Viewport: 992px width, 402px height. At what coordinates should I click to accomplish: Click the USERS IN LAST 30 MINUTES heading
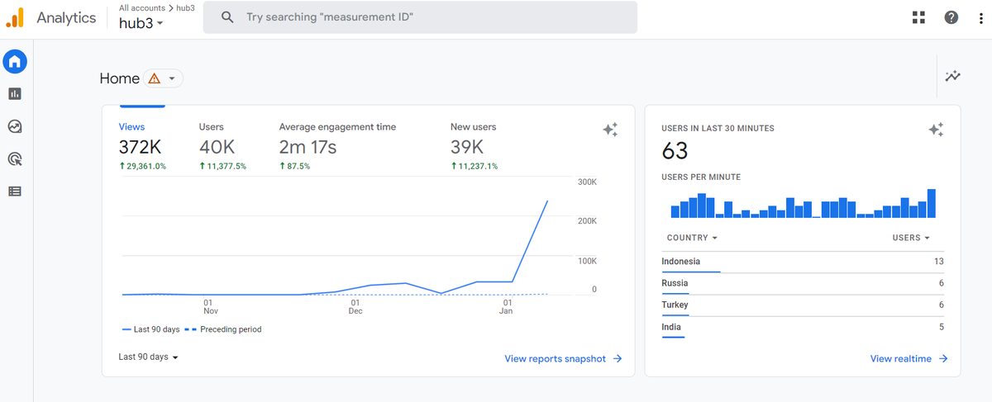point(718,129)
